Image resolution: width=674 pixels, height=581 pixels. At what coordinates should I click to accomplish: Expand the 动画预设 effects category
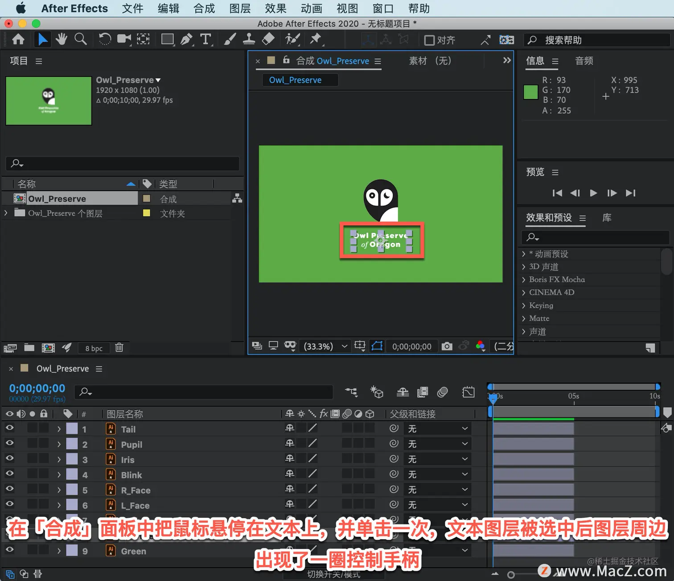coord(524,254)
